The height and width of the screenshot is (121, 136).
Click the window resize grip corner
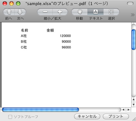pyautogui.click(x=134, y=119)
